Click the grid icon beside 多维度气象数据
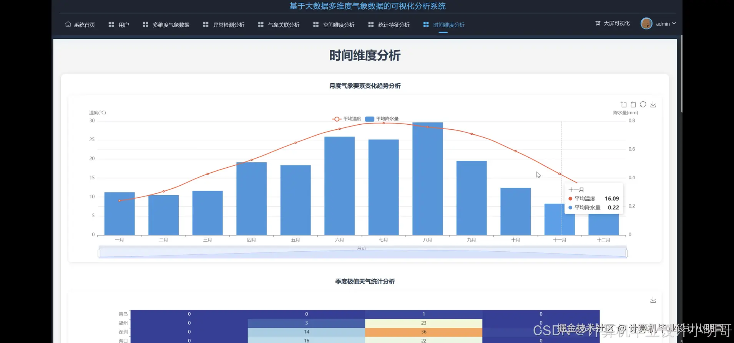 (x=145, y=24)
